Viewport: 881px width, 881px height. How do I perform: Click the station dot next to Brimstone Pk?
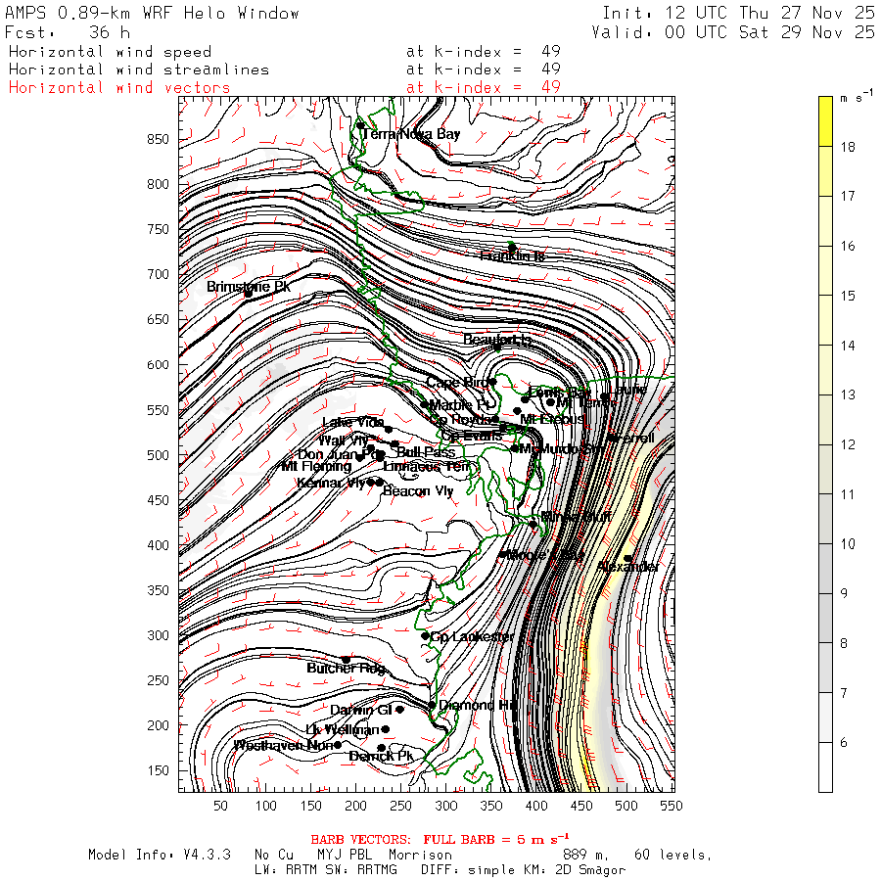tap(248, 294)
